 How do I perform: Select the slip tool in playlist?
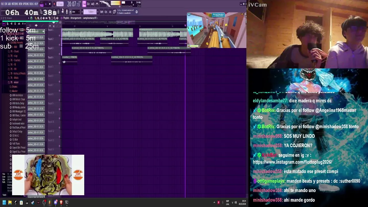(x=46, y=18)
